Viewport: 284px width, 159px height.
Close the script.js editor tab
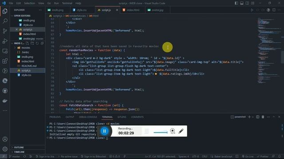click(117, 10)
